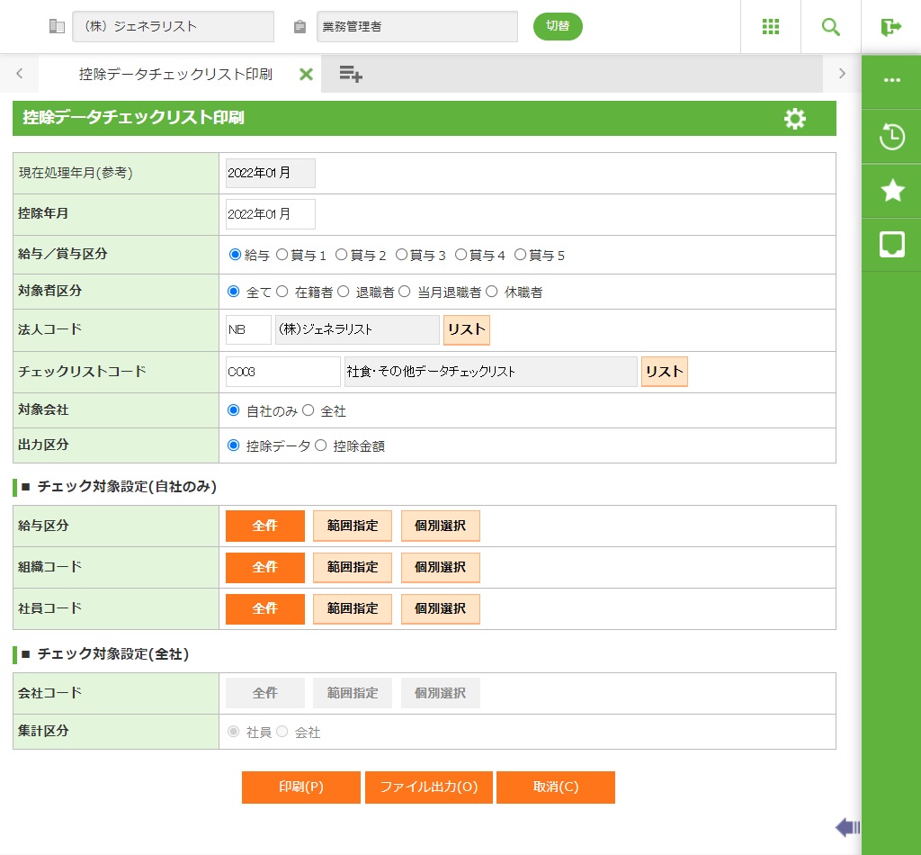Open リスト lookup for チェックリストコード
This screenshot has width=921, height=855.
[x=664, y=372]
